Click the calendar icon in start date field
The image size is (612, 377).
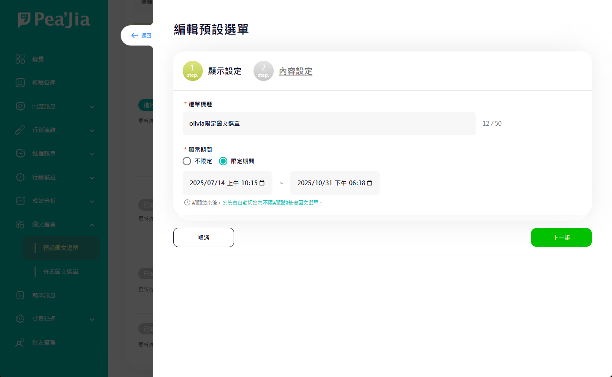(262, 183)
